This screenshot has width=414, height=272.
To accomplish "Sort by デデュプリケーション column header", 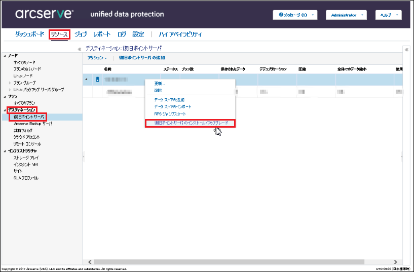I will [x=273, y=69].
